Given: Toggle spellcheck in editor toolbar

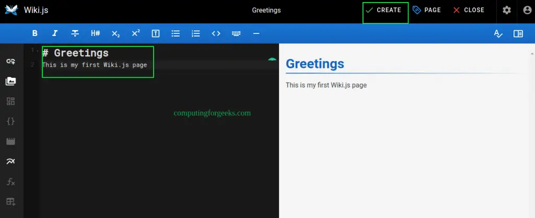Looking at the screenshot, I should click(498, 33).
